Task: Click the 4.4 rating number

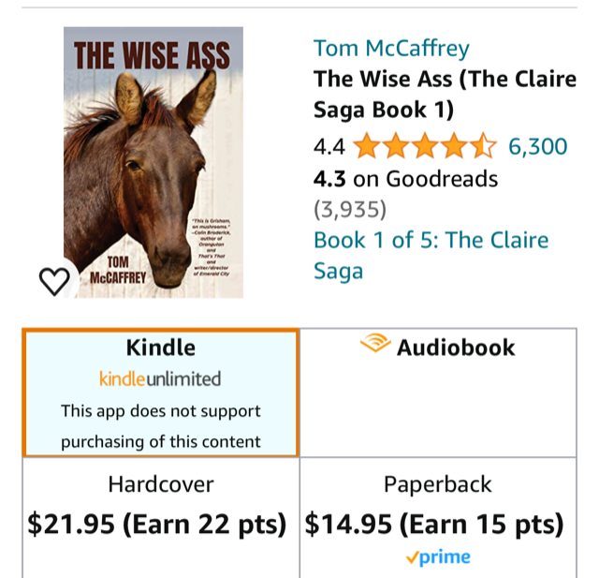Action: (x=329, y=147)
